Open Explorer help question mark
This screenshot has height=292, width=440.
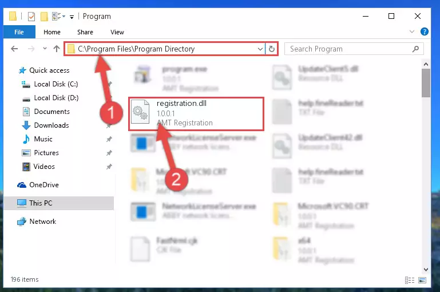pyautogui.click(x=425, y=31)
